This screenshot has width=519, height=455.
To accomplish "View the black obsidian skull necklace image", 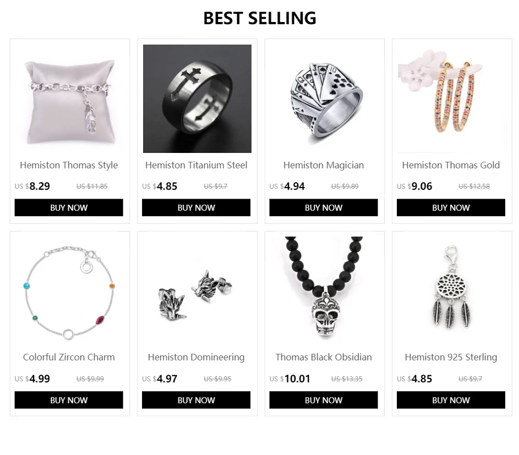I will click(324, 291).
